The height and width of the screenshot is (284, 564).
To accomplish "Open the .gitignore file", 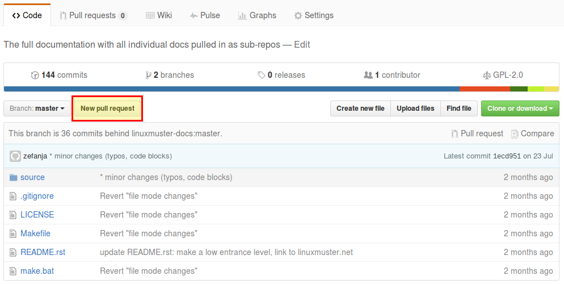I will tap(37, 196).
